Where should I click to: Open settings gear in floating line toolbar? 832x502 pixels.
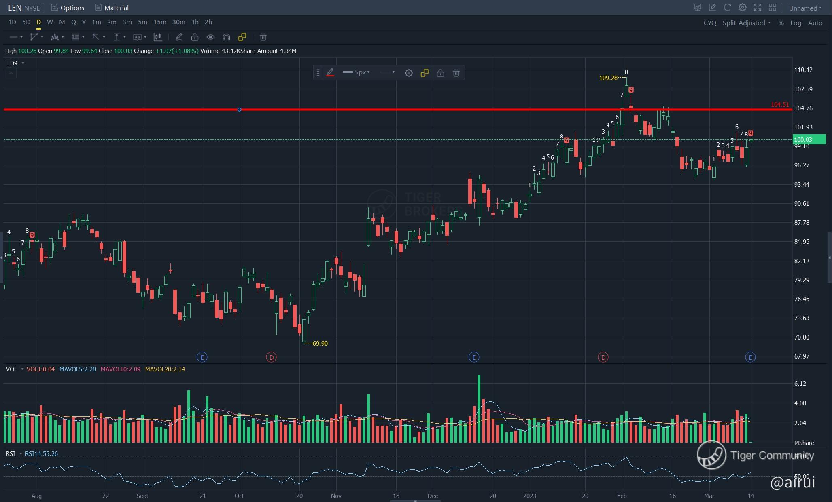pyautogui.click(x=409, y=73)
